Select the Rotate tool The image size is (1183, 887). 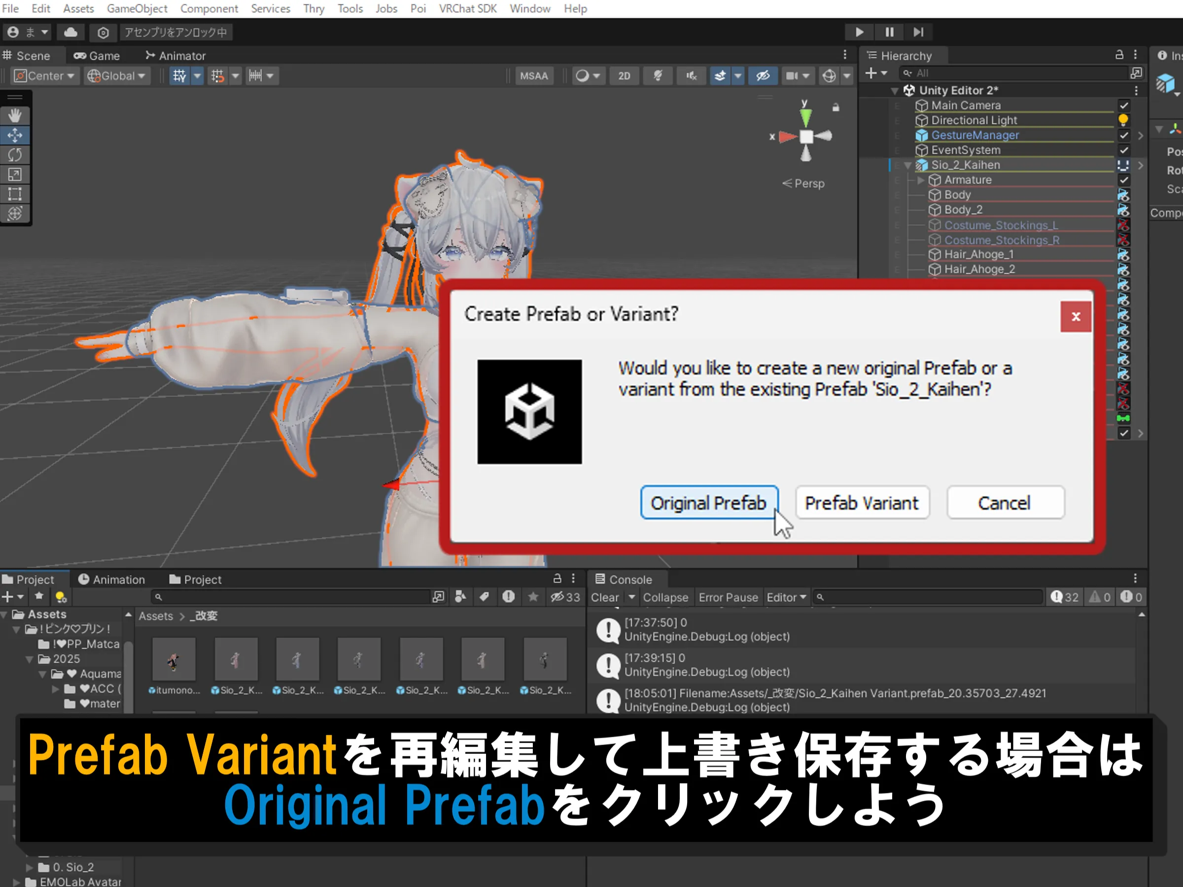[15, 155]
